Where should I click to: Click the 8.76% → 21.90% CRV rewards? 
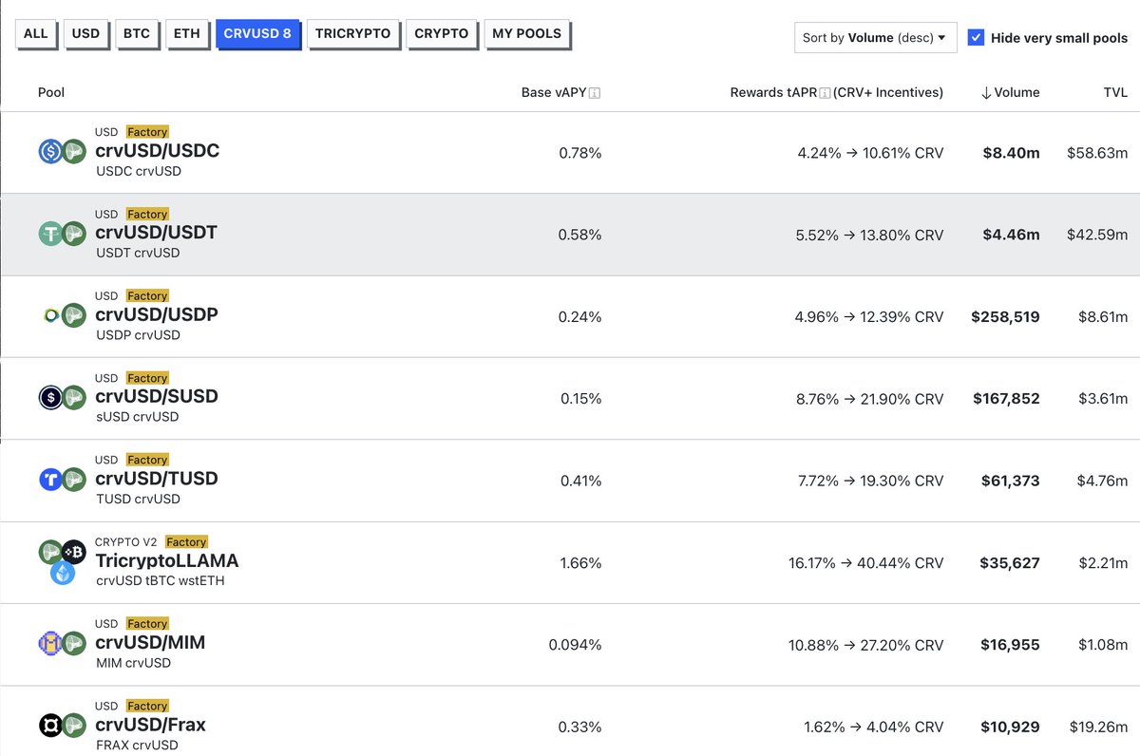click(x=870, y=399)
